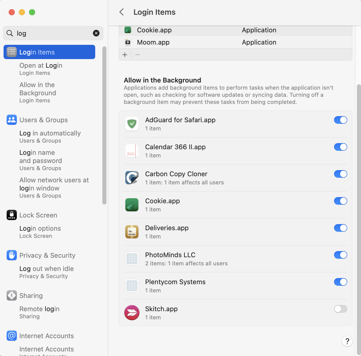Open Login options under Lock Screen

click(x=40, y=232)
